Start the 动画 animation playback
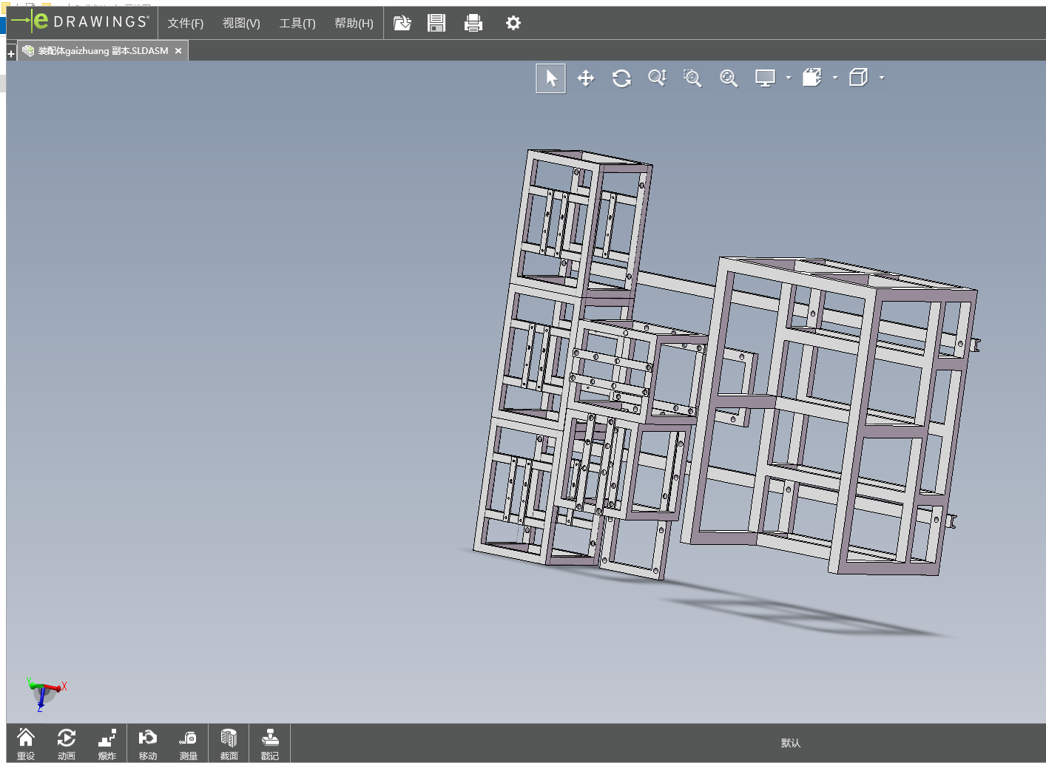Viewport: 1046px width, 763px height. [x=67, y=743]
